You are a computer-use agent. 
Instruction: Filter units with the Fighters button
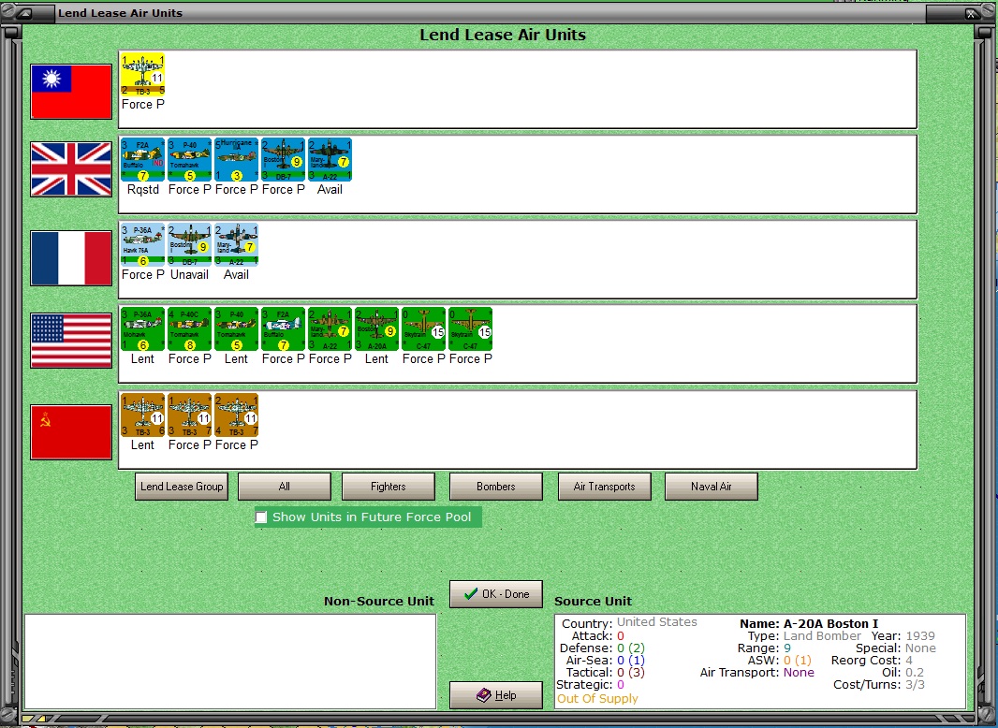pos(389,486)
